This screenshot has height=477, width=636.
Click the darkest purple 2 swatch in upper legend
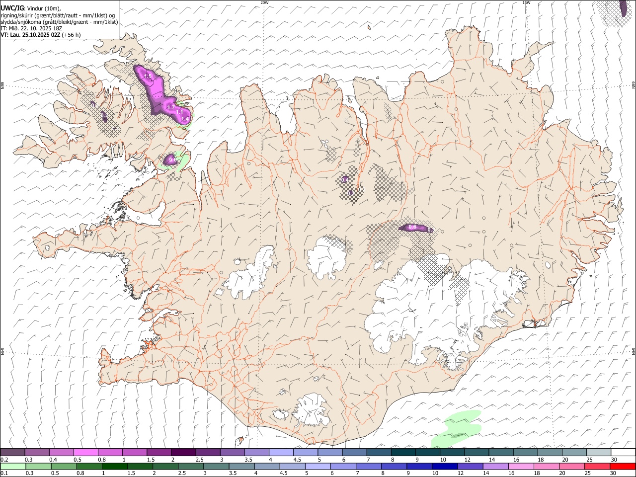click(183, 453)
